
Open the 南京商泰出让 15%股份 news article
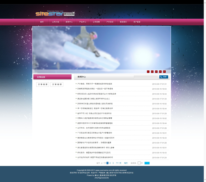click(96, 138)
